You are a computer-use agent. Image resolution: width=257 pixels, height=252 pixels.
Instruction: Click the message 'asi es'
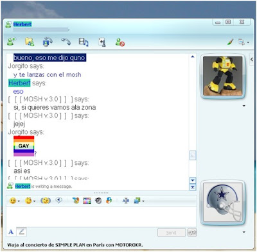click(x=22, y=171)
